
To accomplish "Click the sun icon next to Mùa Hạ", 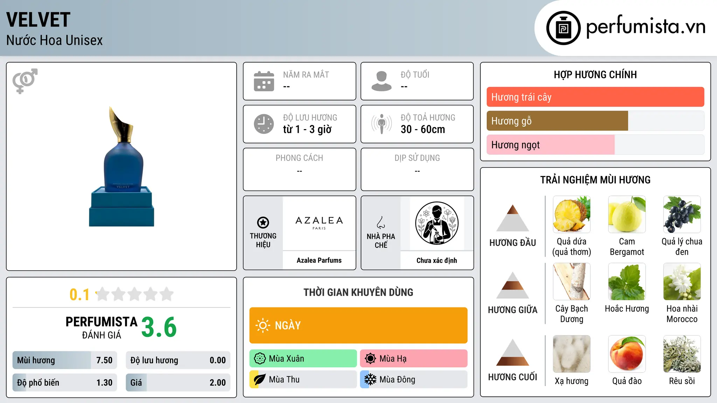I will click(370, 359).
